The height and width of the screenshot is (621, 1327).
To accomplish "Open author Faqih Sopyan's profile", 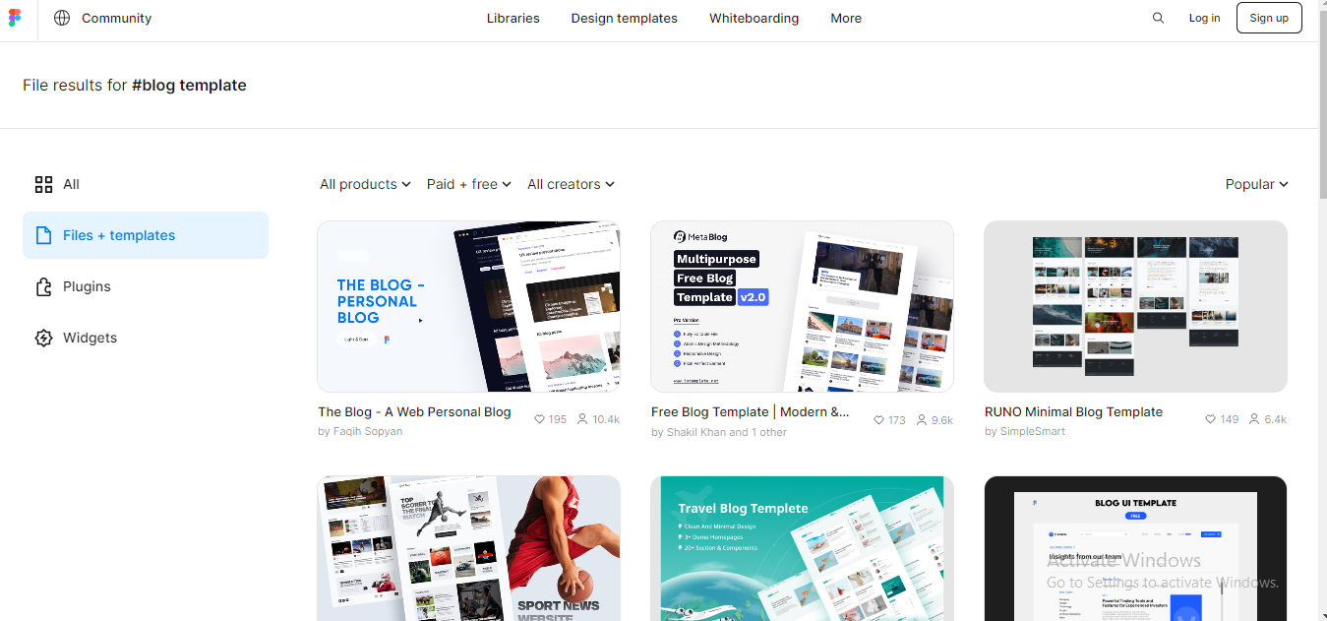I will 367,431.
